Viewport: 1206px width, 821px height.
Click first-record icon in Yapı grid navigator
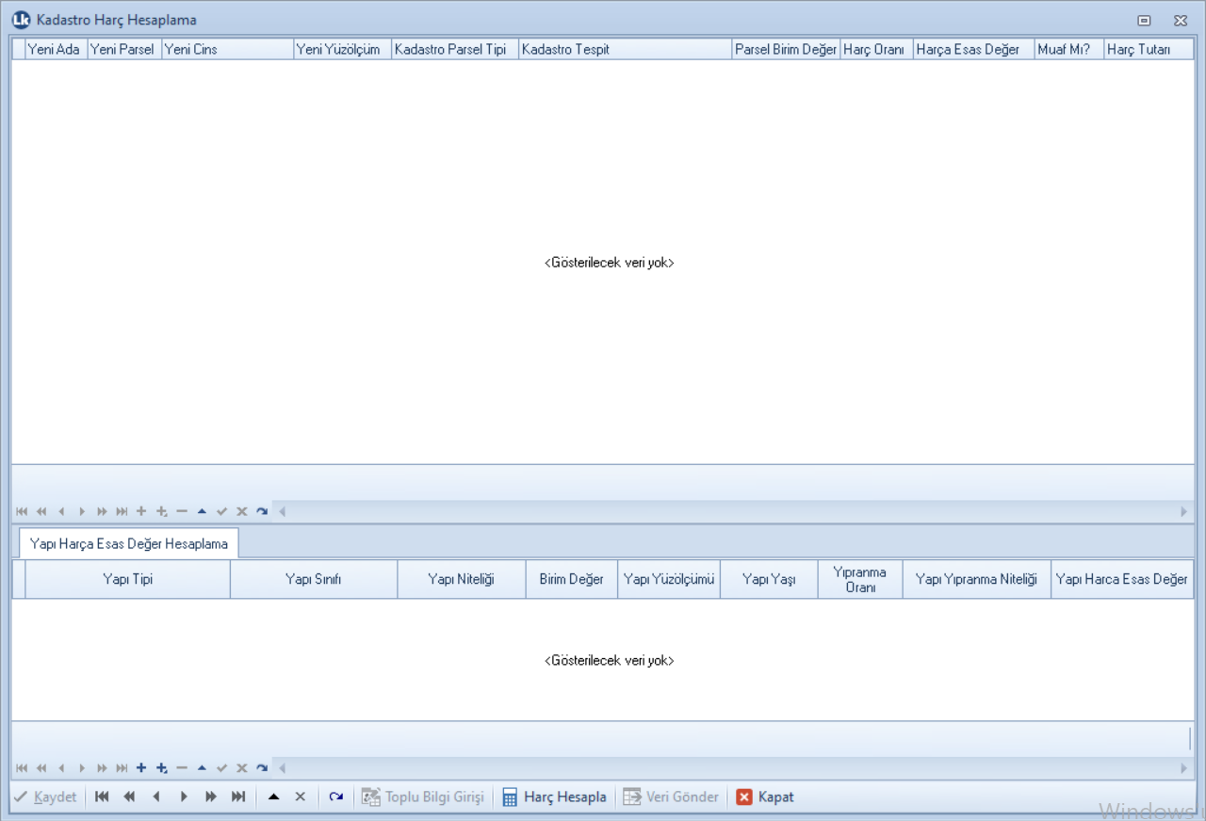pos(22,768)
